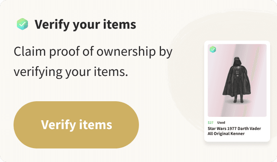Click the white area below the item title
Image resolution: width=277 pixels, height=162 pixels.
(x=237, y=139)
